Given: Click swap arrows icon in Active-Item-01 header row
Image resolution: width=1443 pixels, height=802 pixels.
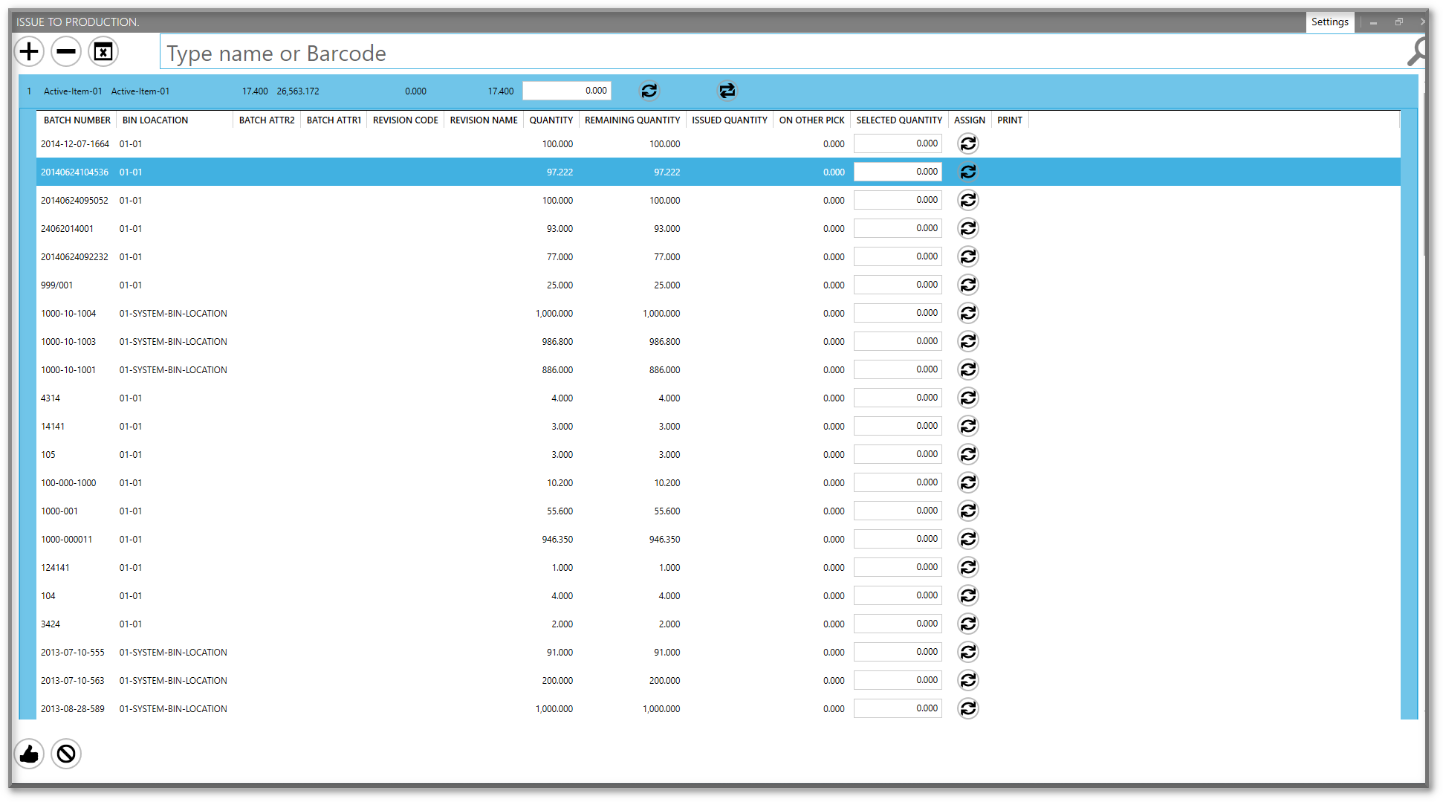Looking at the screenshot, I should tap(727, 91).
